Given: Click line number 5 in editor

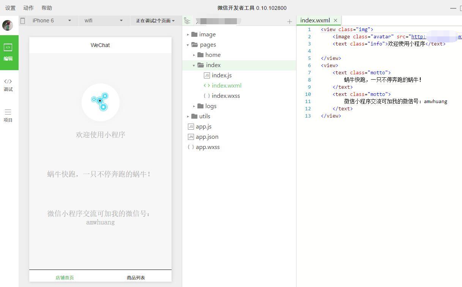Looking at the screenshot, I should (x=309, y=58).
